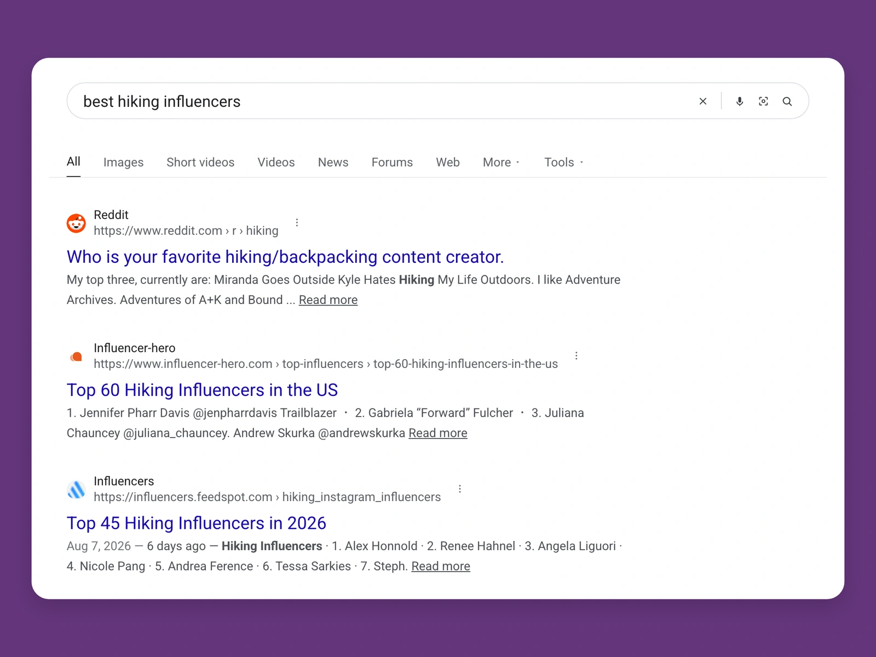Image resolution: width=876 pixels, height=657 pixels.
Task: Open 'Top 60 Hiking Influencers in the US' link
Action: [202, 390]
